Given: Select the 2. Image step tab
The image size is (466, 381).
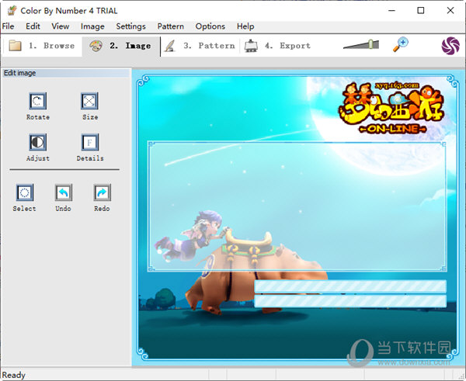Looking at the screenshot, I should point(120,46).
